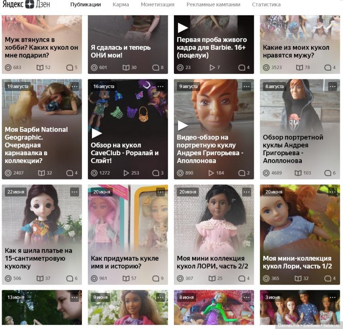This screenshot has height=329, width=343.
Task: Open article Моя мини-коллекция кукол Лори, часть 1/2
Action: click(297, 262)
